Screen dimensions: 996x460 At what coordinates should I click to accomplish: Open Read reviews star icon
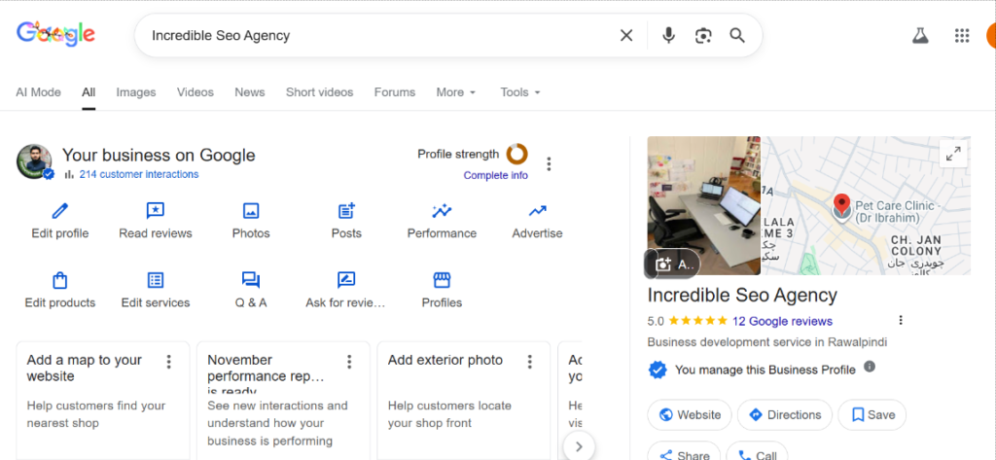coord(155,211)
